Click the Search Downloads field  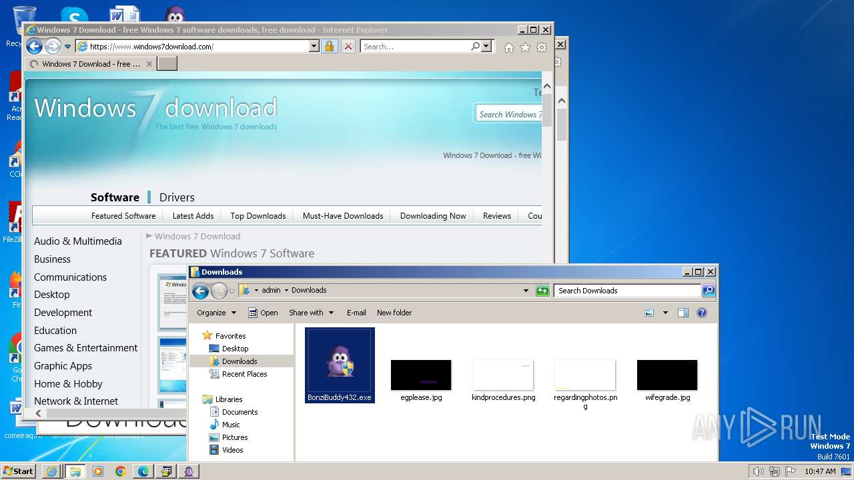627,291
